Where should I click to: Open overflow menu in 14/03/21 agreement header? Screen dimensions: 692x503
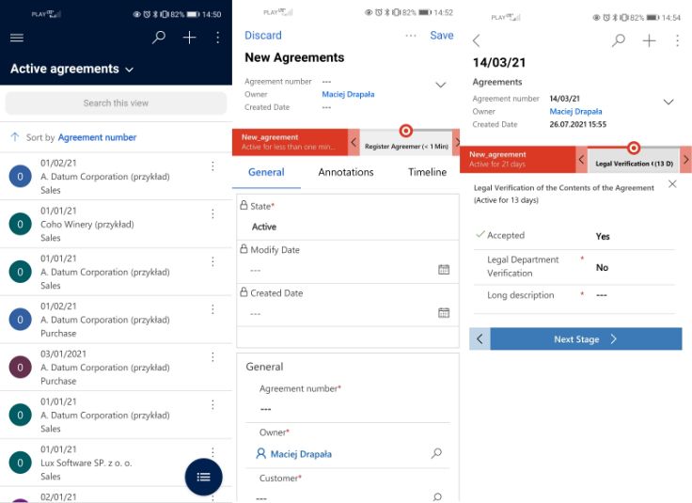point(678,41)
